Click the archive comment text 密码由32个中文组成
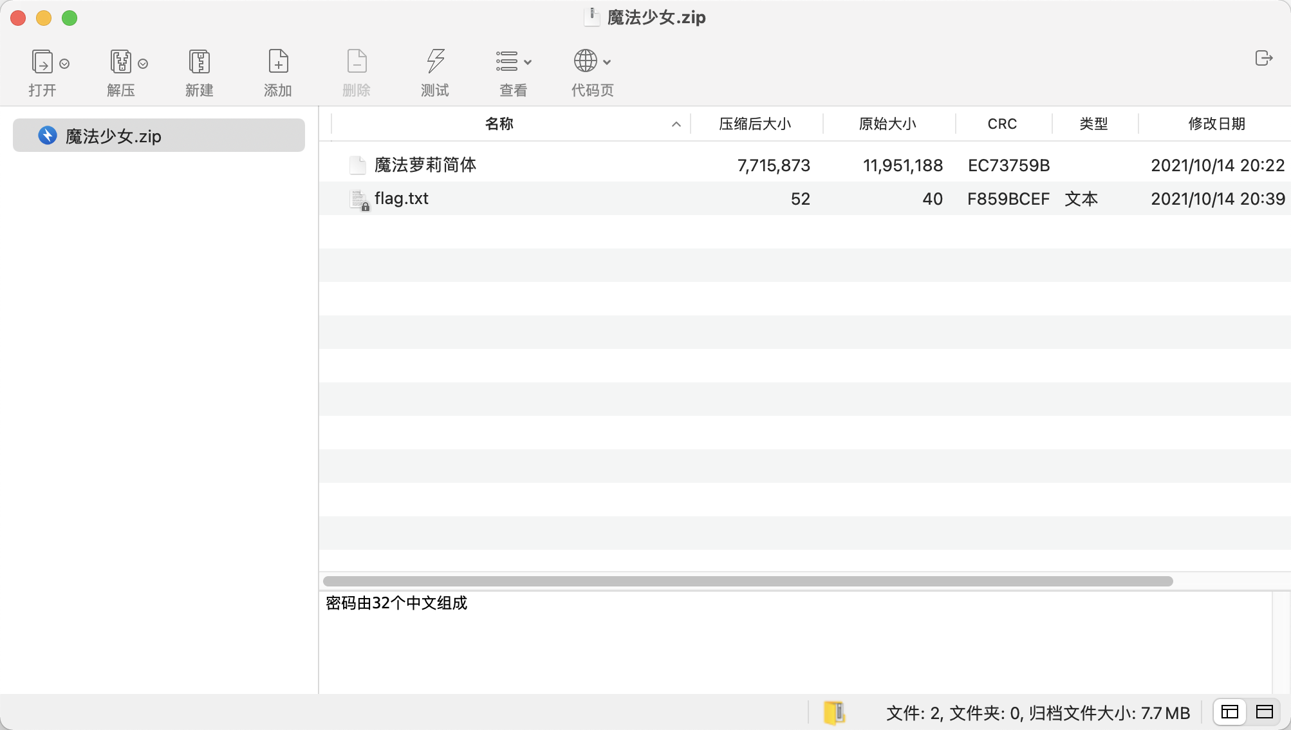 click(x=396, y=603)
